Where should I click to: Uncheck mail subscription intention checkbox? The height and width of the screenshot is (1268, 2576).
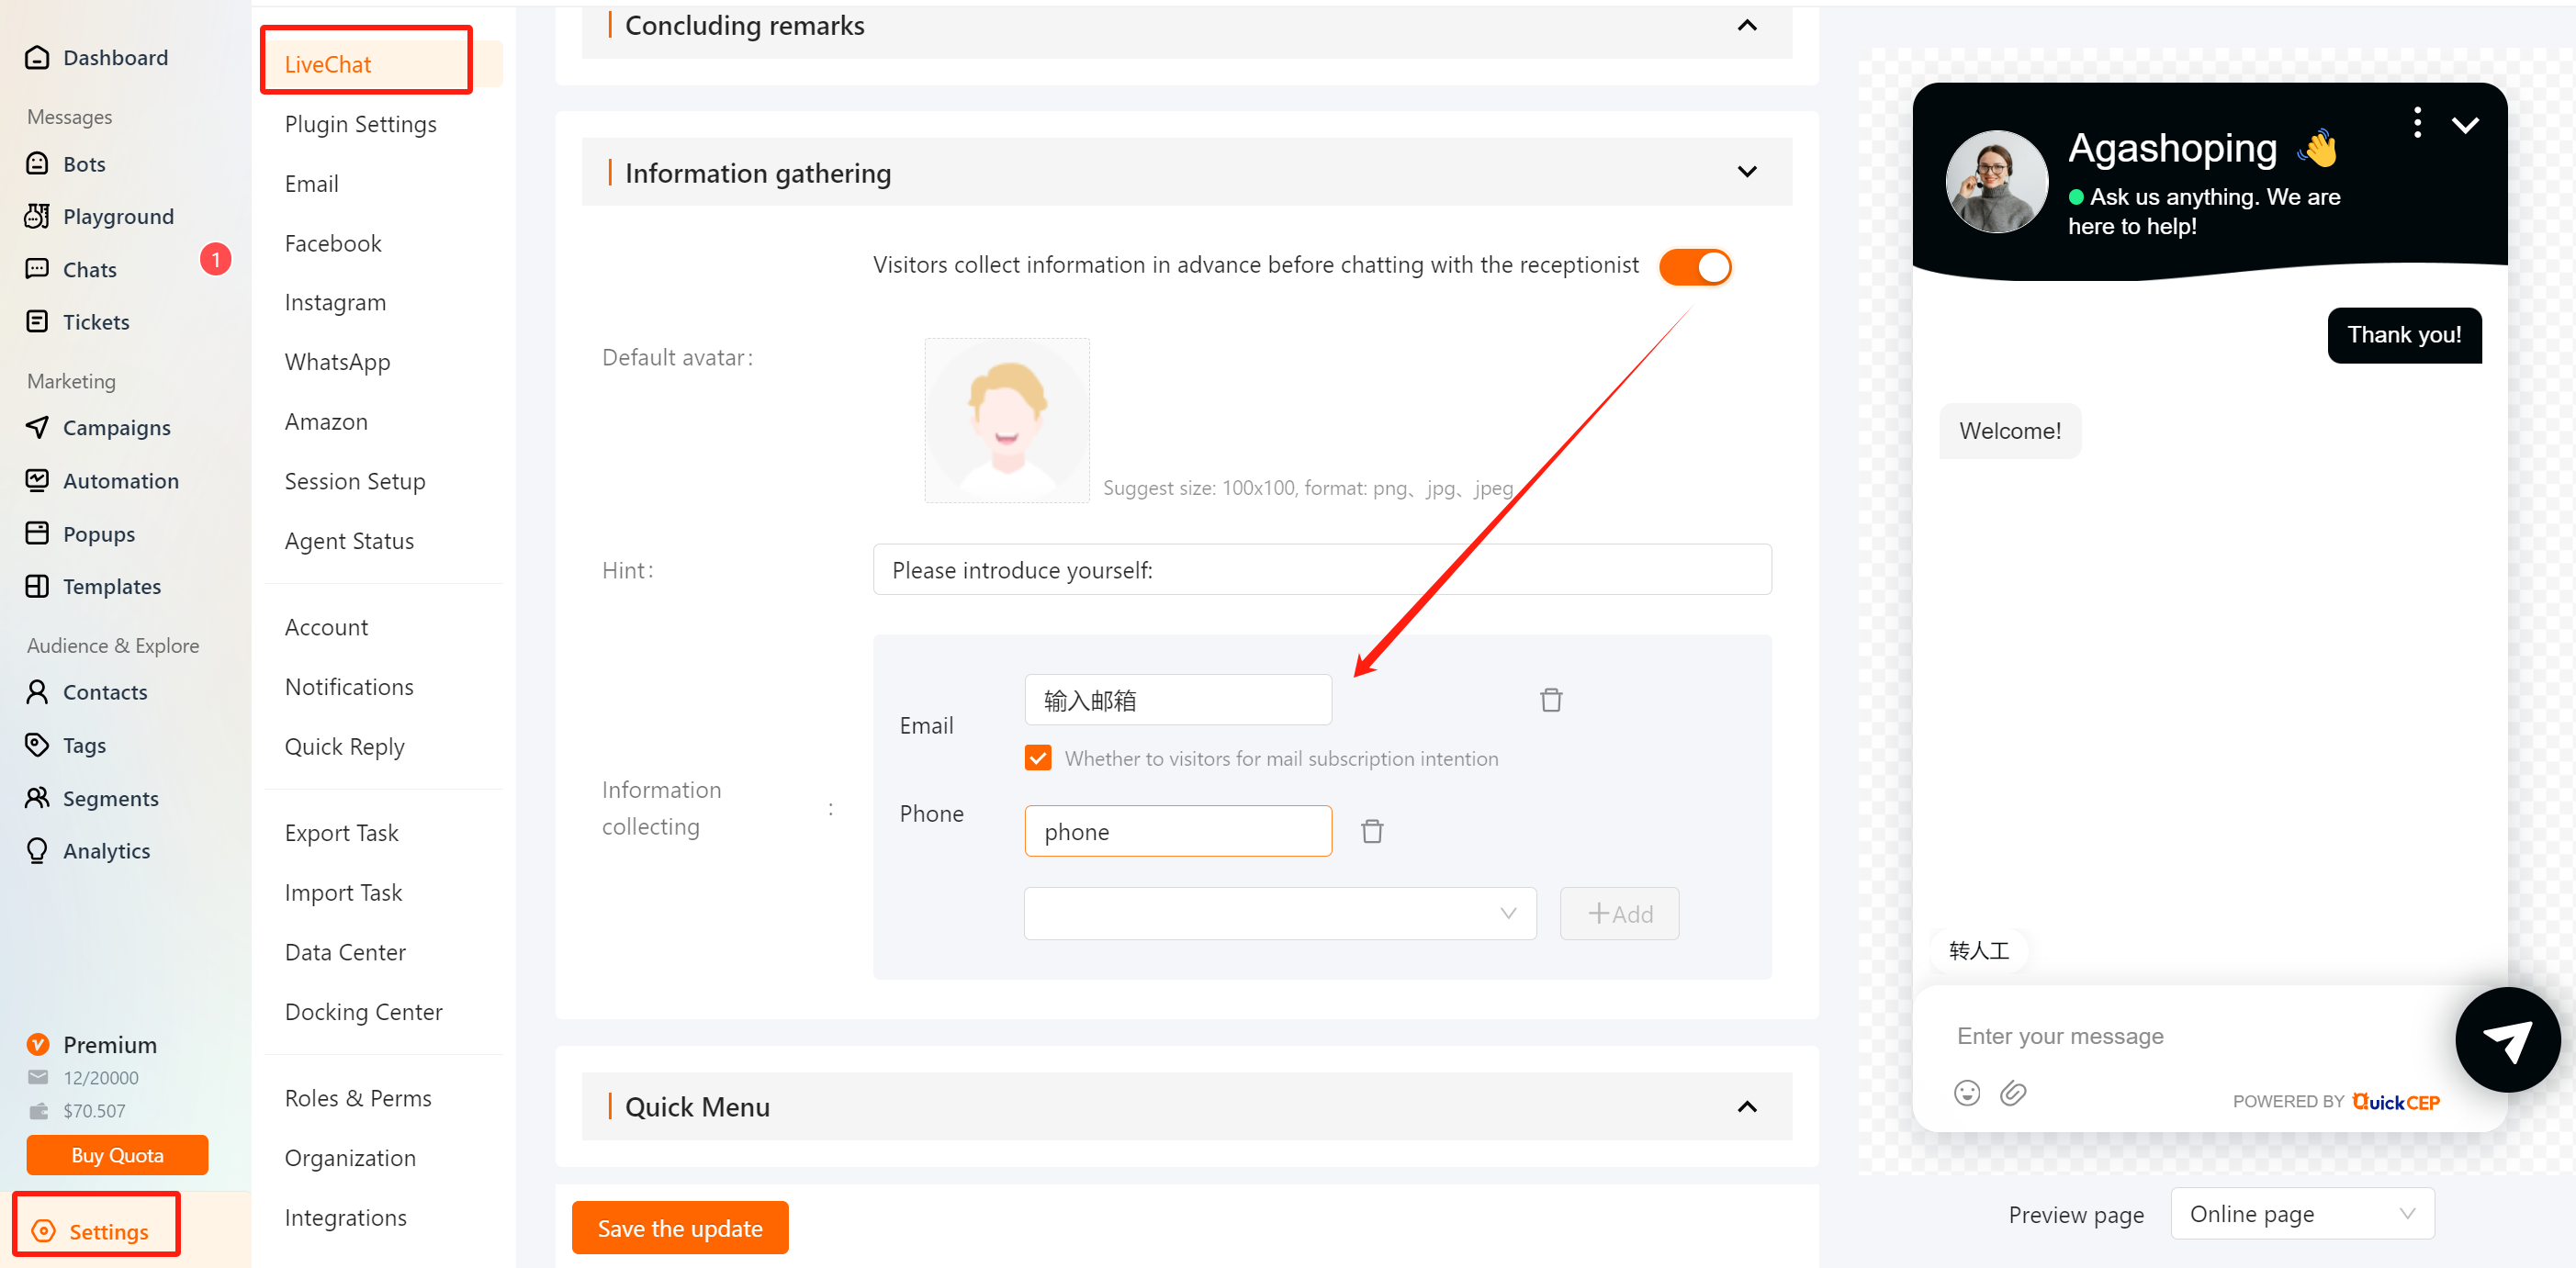[x=1038, y=758]
